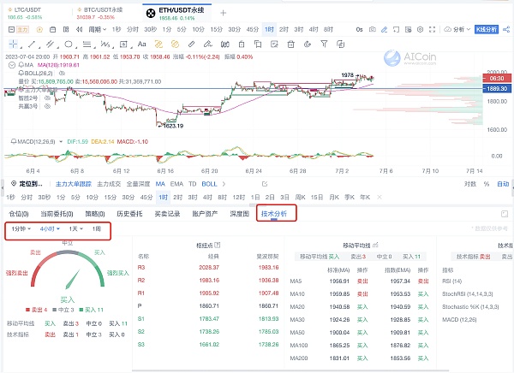
Task: Open chart settings gear icon
Action: pos(420,29)
